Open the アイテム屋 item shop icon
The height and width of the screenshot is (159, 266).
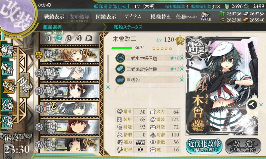(x=205, y=16)
